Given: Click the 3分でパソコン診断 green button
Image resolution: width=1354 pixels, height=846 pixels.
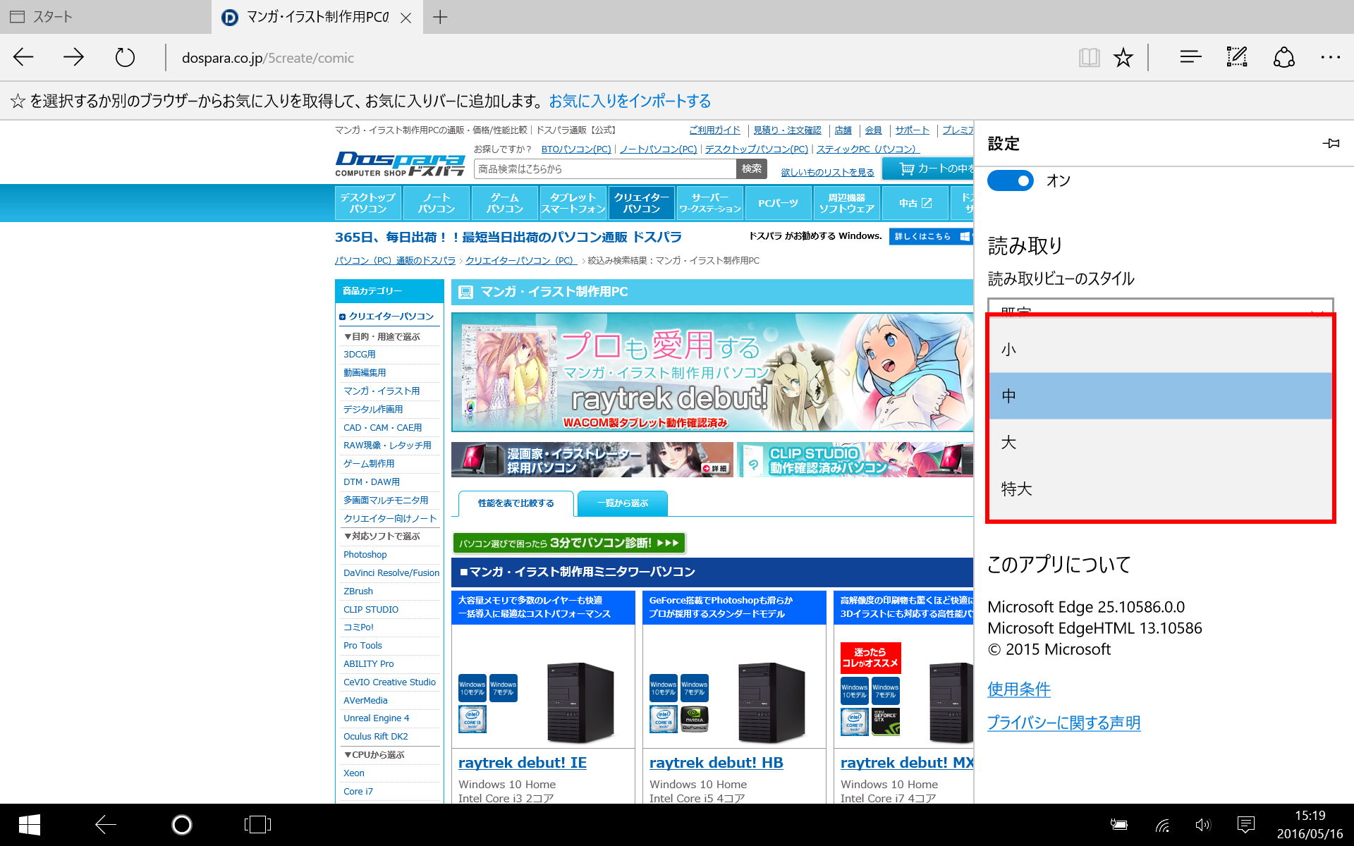Looking at the screenshot, I should click(569, 543).
